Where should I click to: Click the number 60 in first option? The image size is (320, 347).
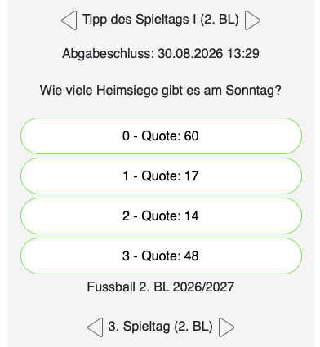pyautogui.click(x=192, y=136)
